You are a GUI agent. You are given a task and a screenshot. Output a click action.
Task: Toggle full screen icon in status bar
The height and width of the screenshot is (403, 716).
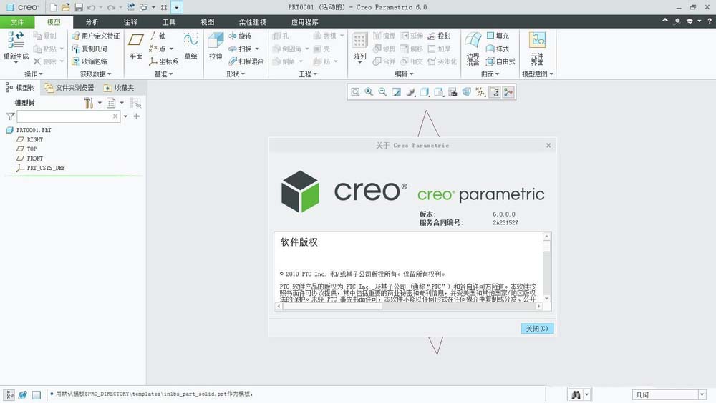tap(36, 395)
